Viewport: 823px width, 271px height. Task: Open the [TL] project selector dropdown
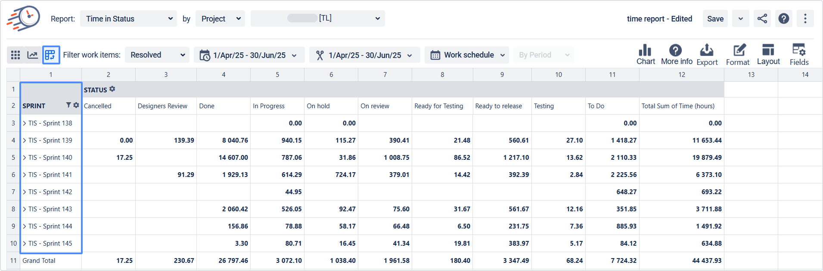(318, 18)
